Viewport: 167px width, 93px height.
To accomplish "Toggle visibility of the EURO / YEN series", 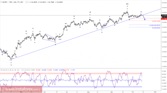I will coord(26,2).
